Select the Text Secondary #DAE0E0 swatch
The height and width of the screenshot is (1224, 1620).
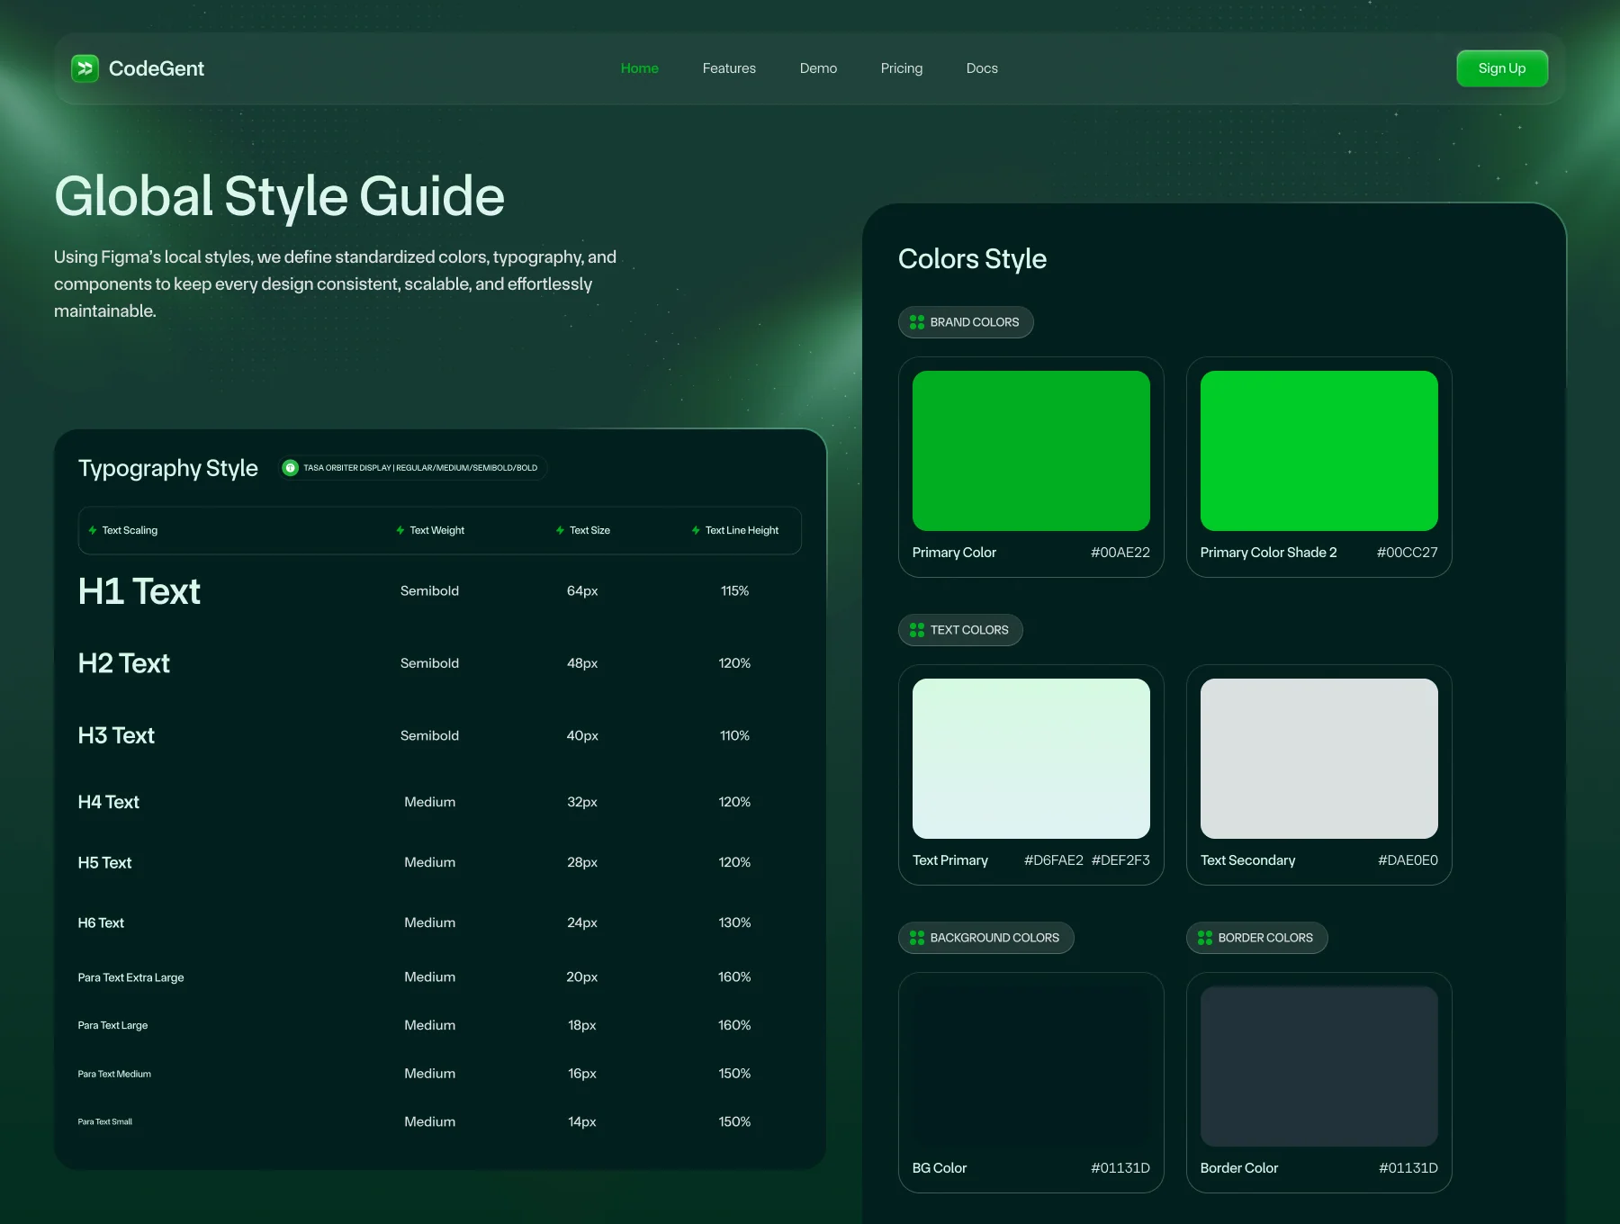coord(1319,759)
